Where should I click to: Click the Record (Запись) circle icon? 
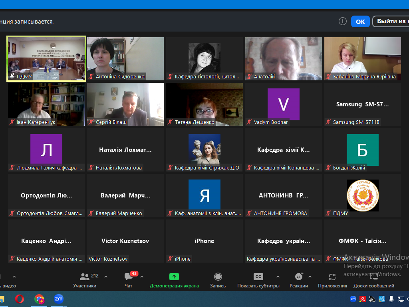tap(218, 277)
